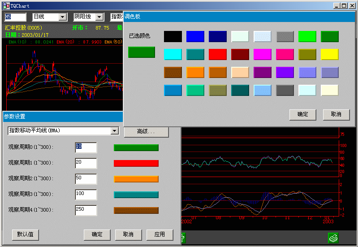This screenshot has height=247, width=358.
Task: Click the period 0 value field showing 10
Action: (x=86, y=147)
